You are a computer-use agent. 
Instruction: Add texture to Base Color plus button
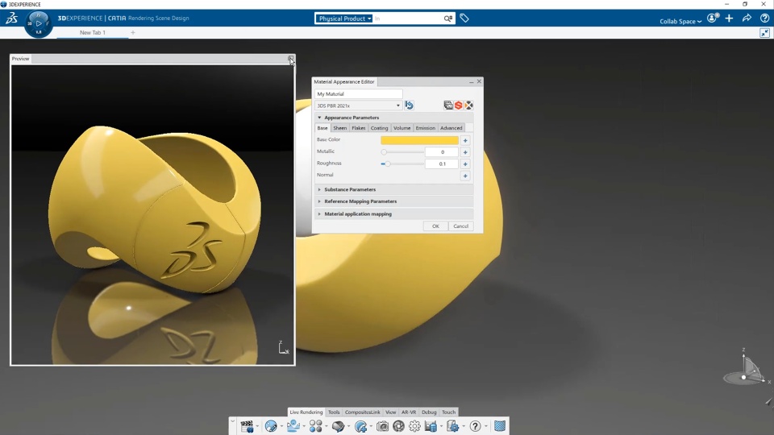point(465,140)
